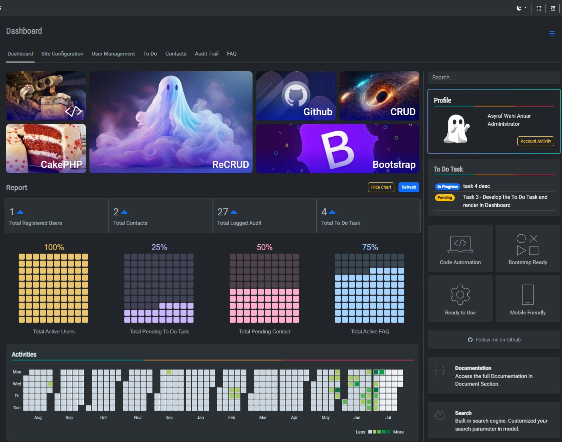Click the 'Jul' month label in Activities

pos(388,418)
